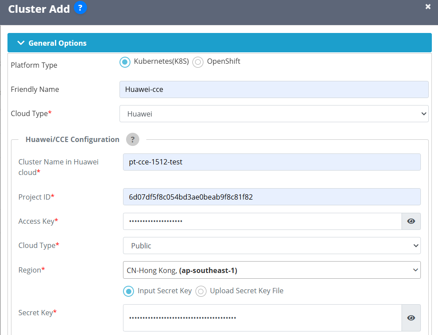
Task: Open the Cluster Add help icon
Action: click(x=80, y=8)
